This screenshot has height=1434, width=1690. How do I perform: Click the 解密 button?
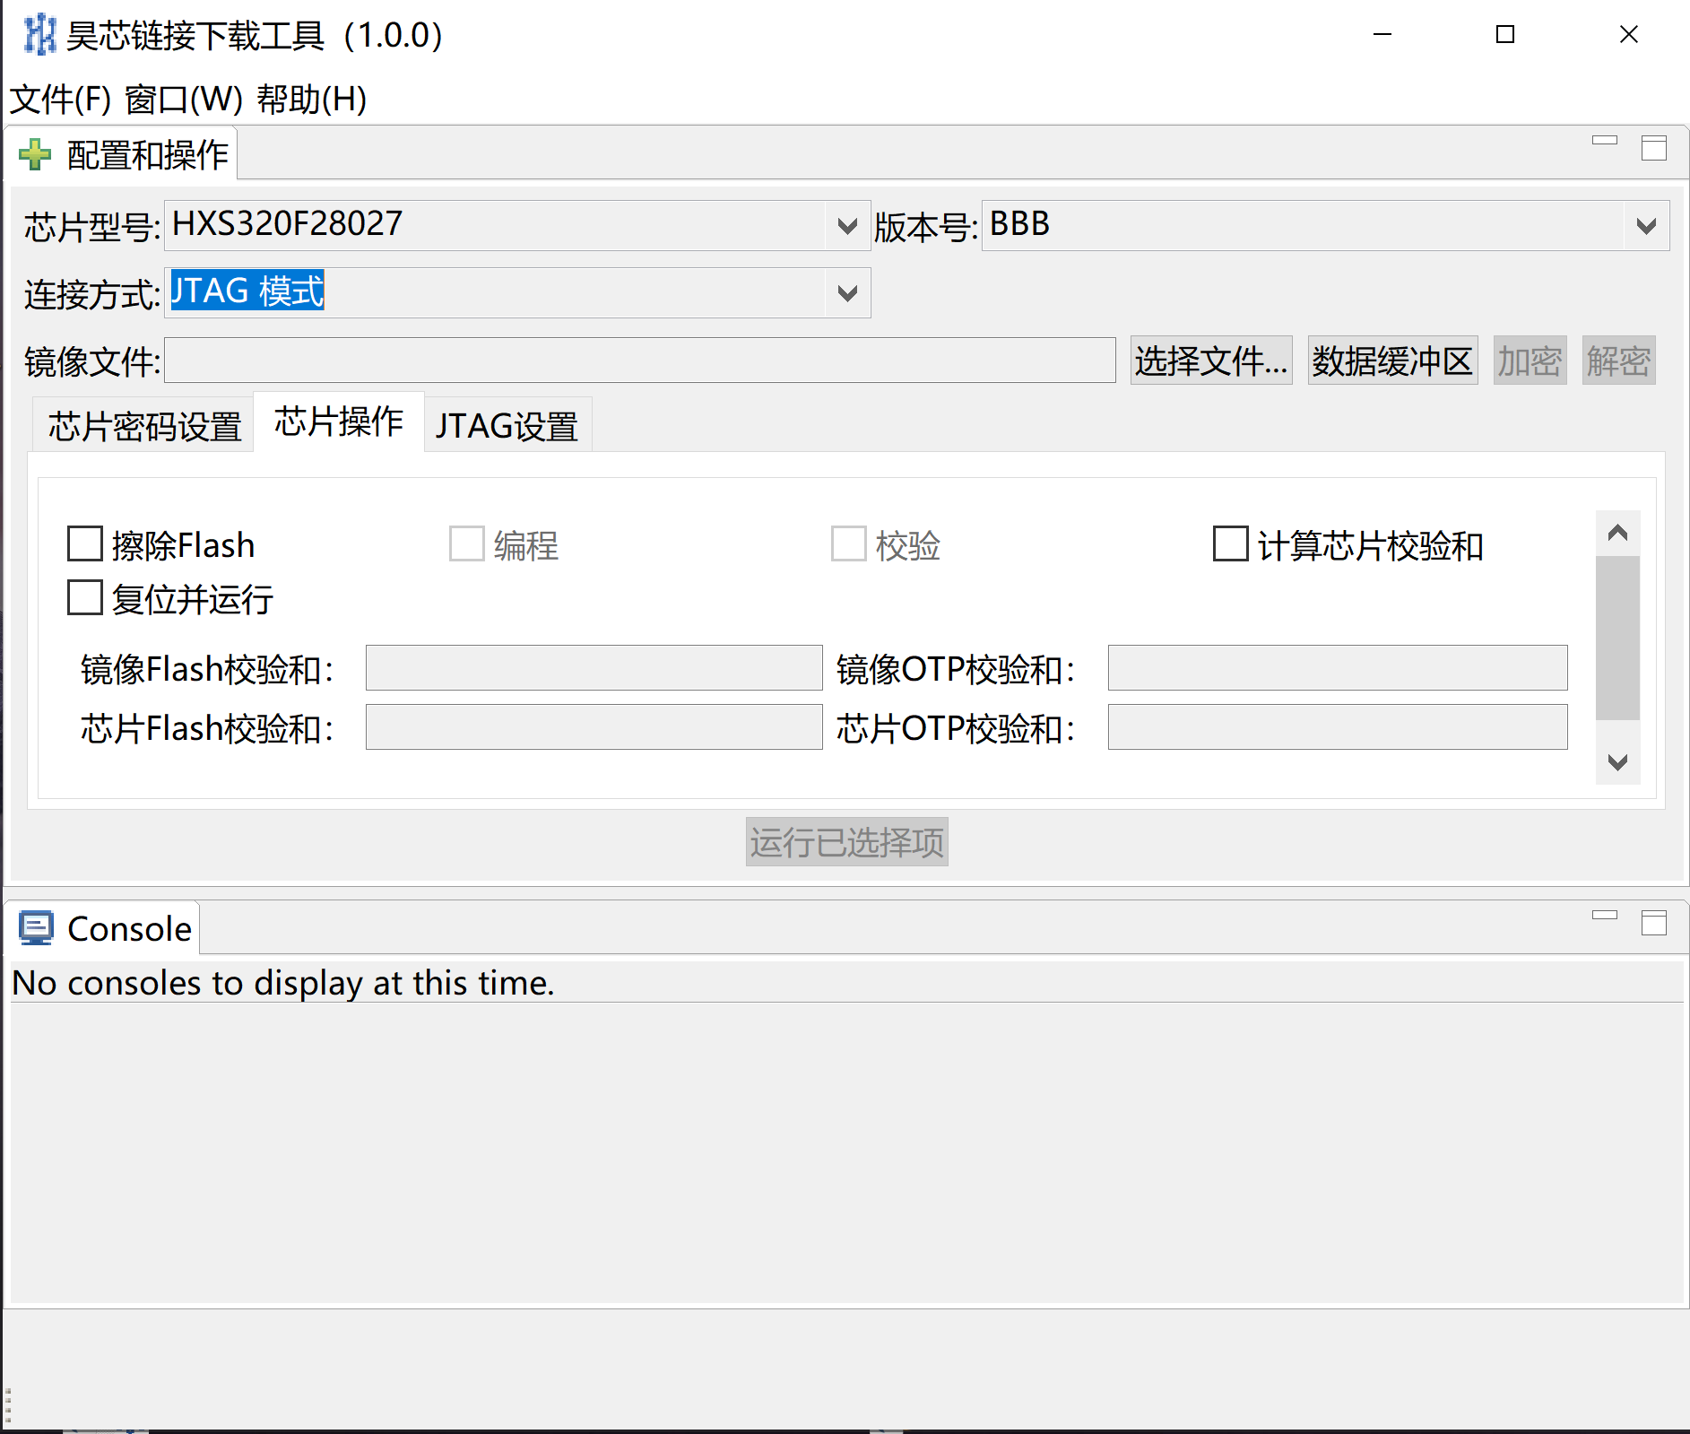coord(1618,361)
